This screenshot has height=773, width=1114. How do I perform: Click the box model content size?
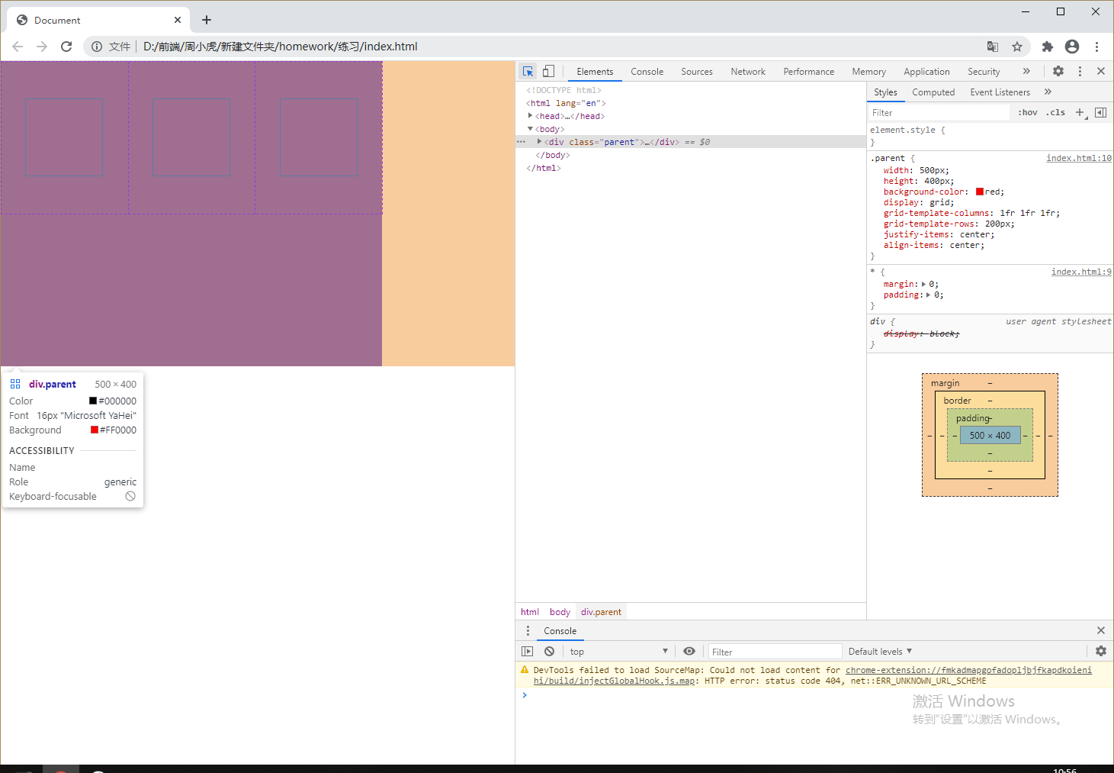tap(990, 435)
